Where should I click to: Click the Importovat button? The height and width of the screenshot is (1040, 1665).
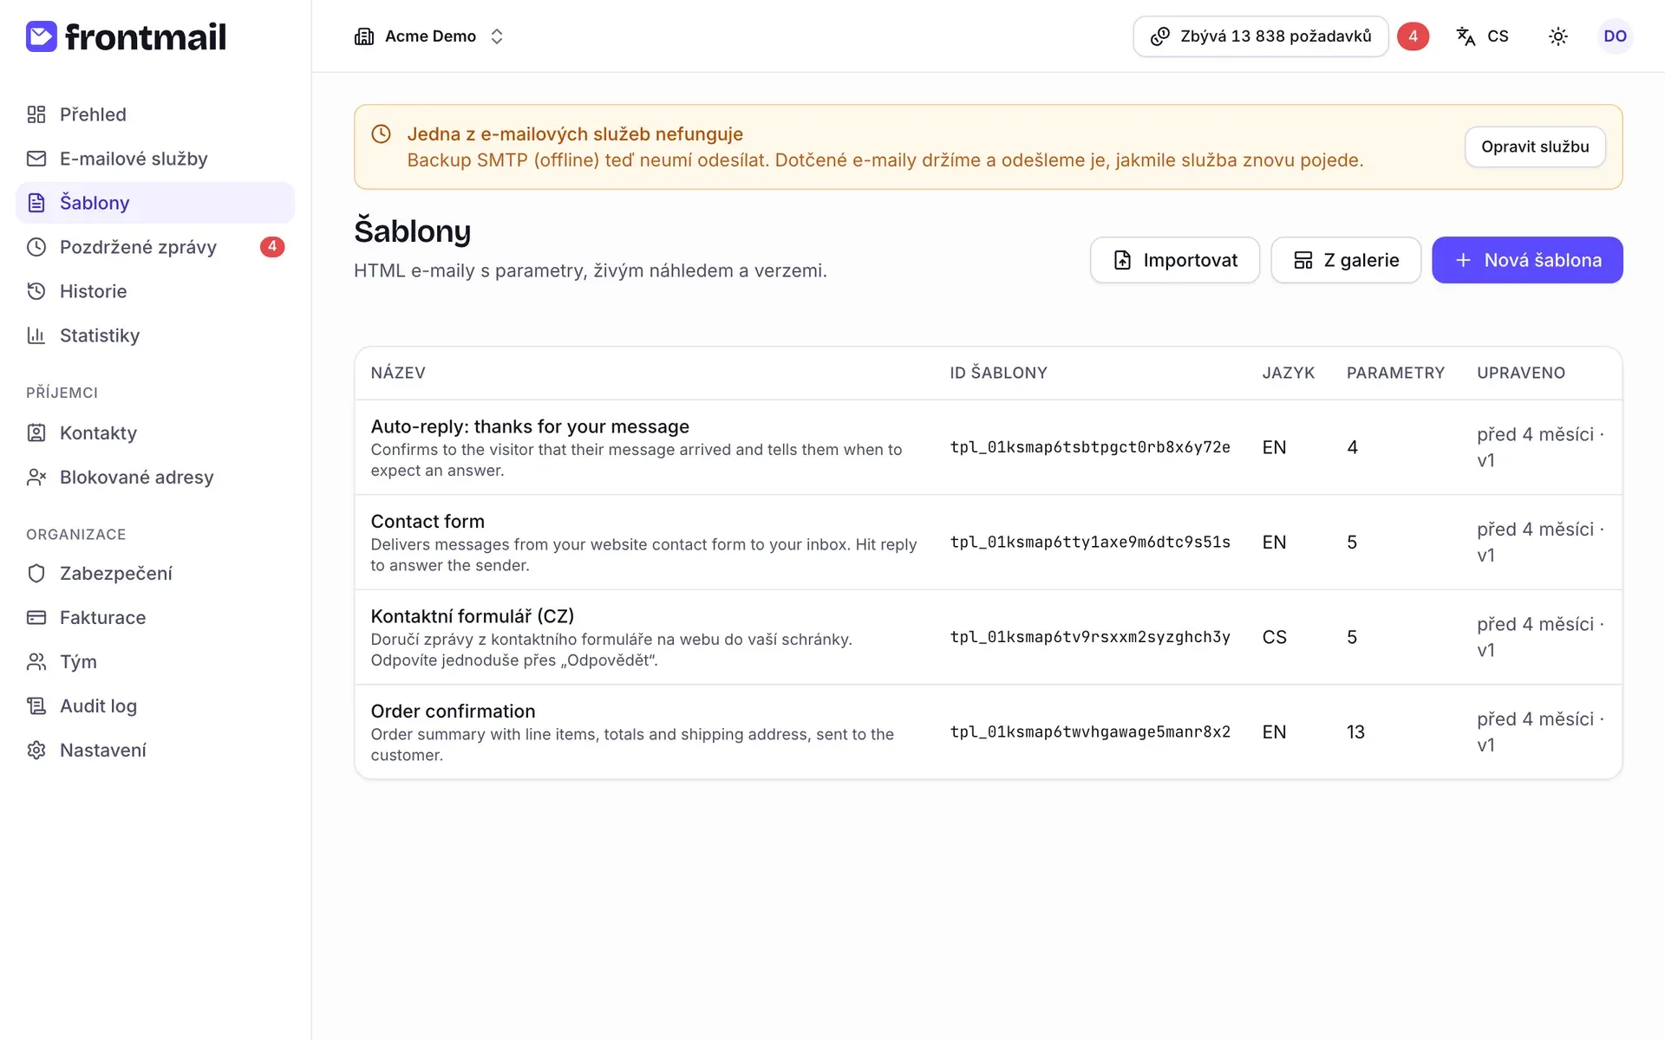[1175, 260]
